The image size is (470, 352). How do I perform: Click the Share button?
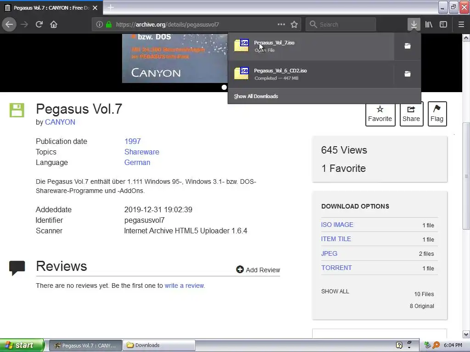click(x=411, y=114)
